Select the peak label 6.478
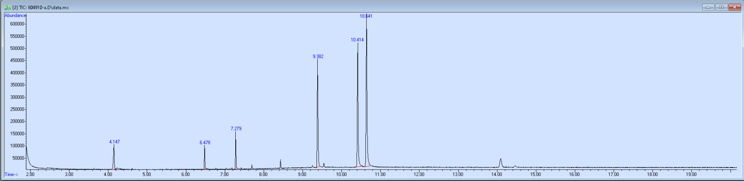744x181 pixels. pos(205,143)
